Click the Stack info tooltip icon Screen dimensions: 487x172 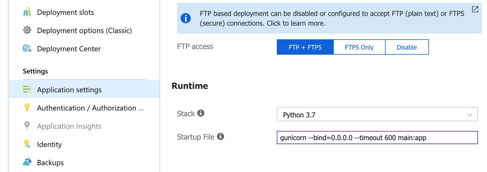(201, 113)
